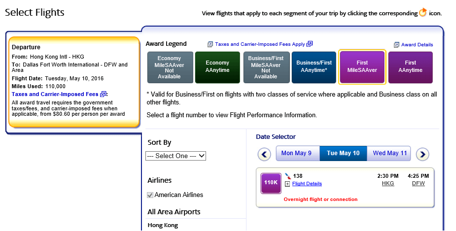Open the Award Details link
This screenshot has height=231, width=456.
tap(417, 45)
